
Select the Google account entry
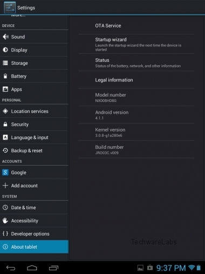[34, 173]
